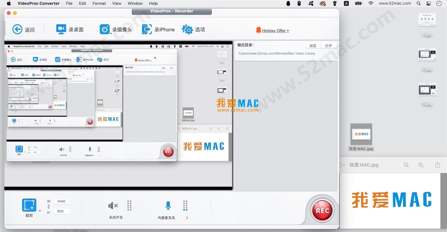
Task: Toggle the muted 系统声音 speaker icon
Action: point(113,205)
